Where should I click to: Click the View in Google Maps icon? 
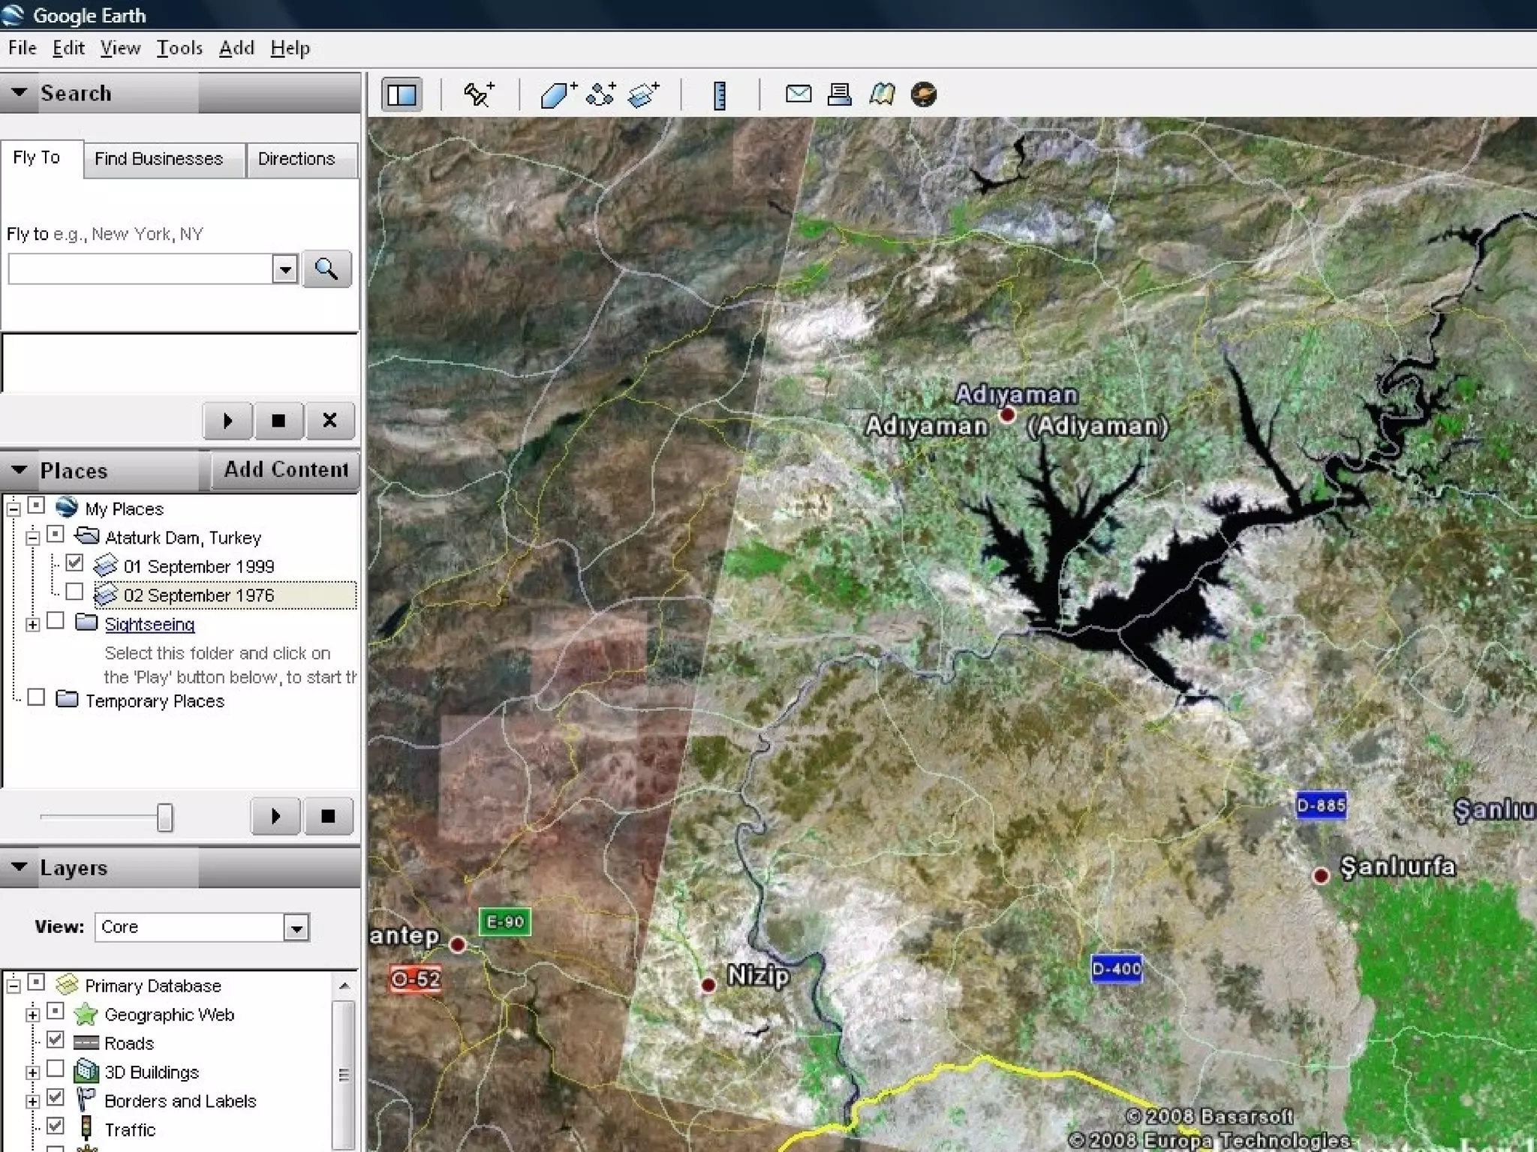(882, 94)
